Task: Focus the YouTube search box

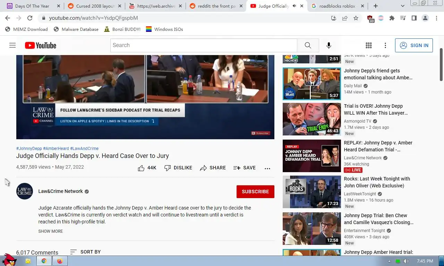Action: (204, 45)
